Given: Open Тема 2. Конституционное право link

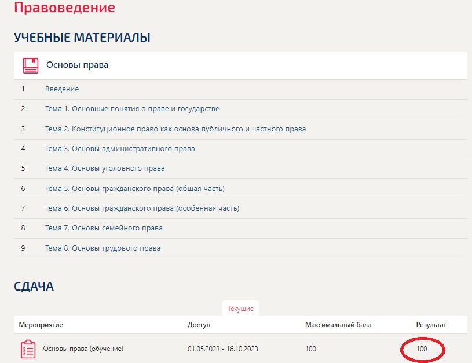Looking at the screenshot, I should [175, 129].
